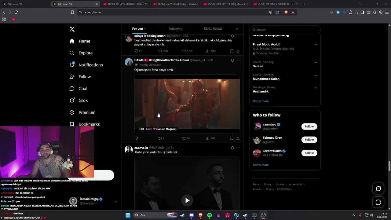Open the Follow page in sidebar
391x220 pixels.
pyautogui.click(x=80, y=77)
